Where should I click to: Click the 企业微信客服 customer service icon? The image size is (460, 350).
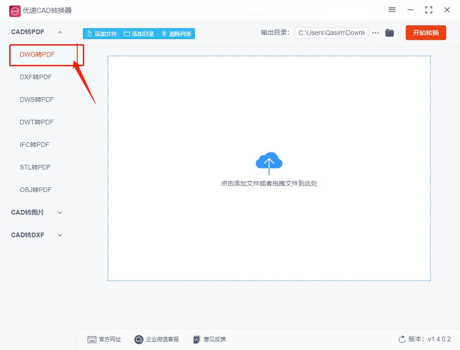pyautogui.click(x=138, y=339)
